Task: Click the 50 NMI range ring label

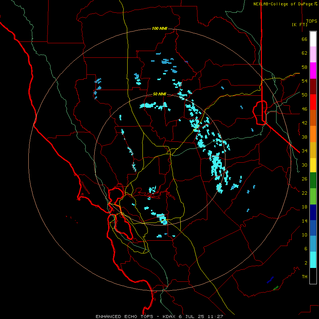Action: pos(160,94)
